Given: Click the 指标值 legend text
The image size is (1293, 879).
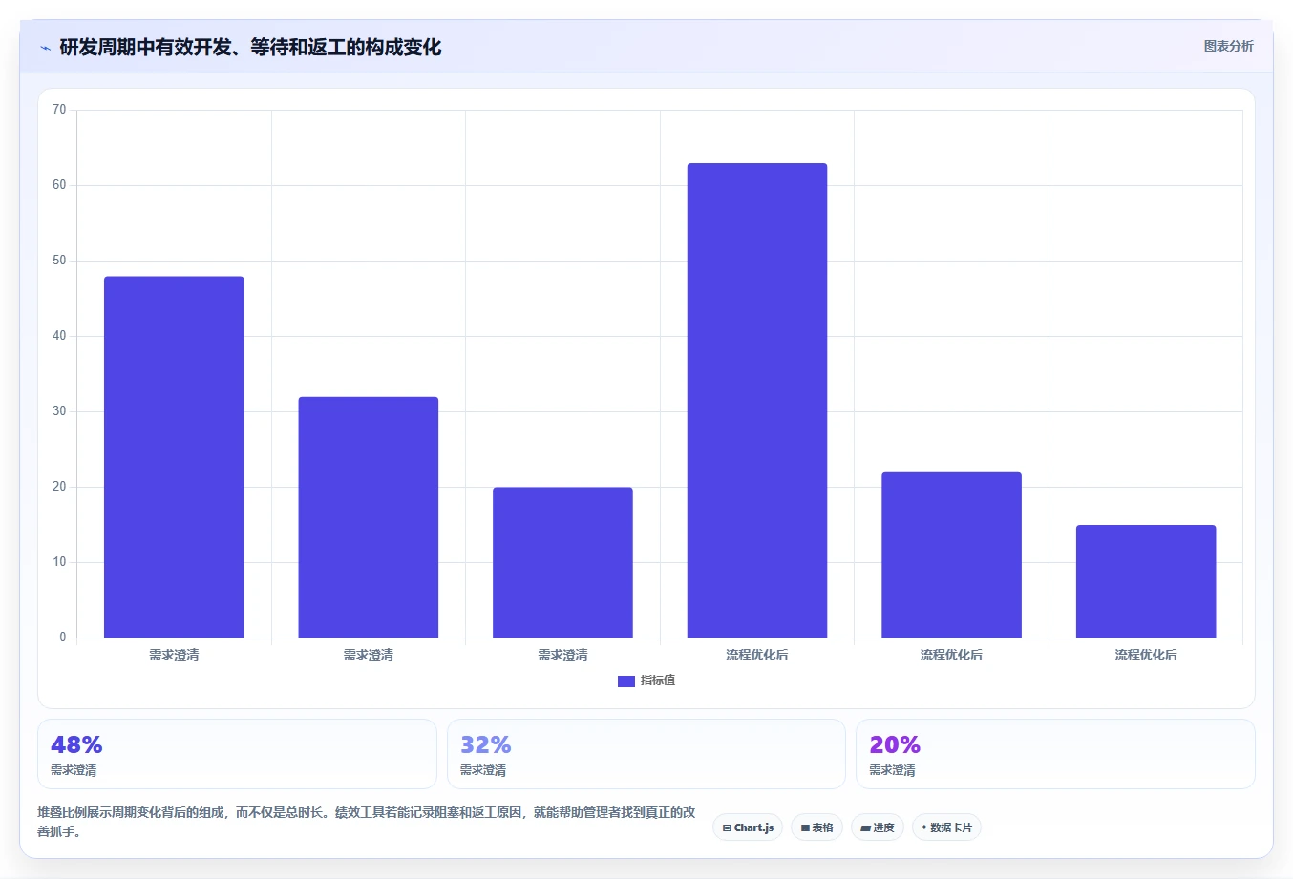Looking at the screenshot, I should [658, 680].
